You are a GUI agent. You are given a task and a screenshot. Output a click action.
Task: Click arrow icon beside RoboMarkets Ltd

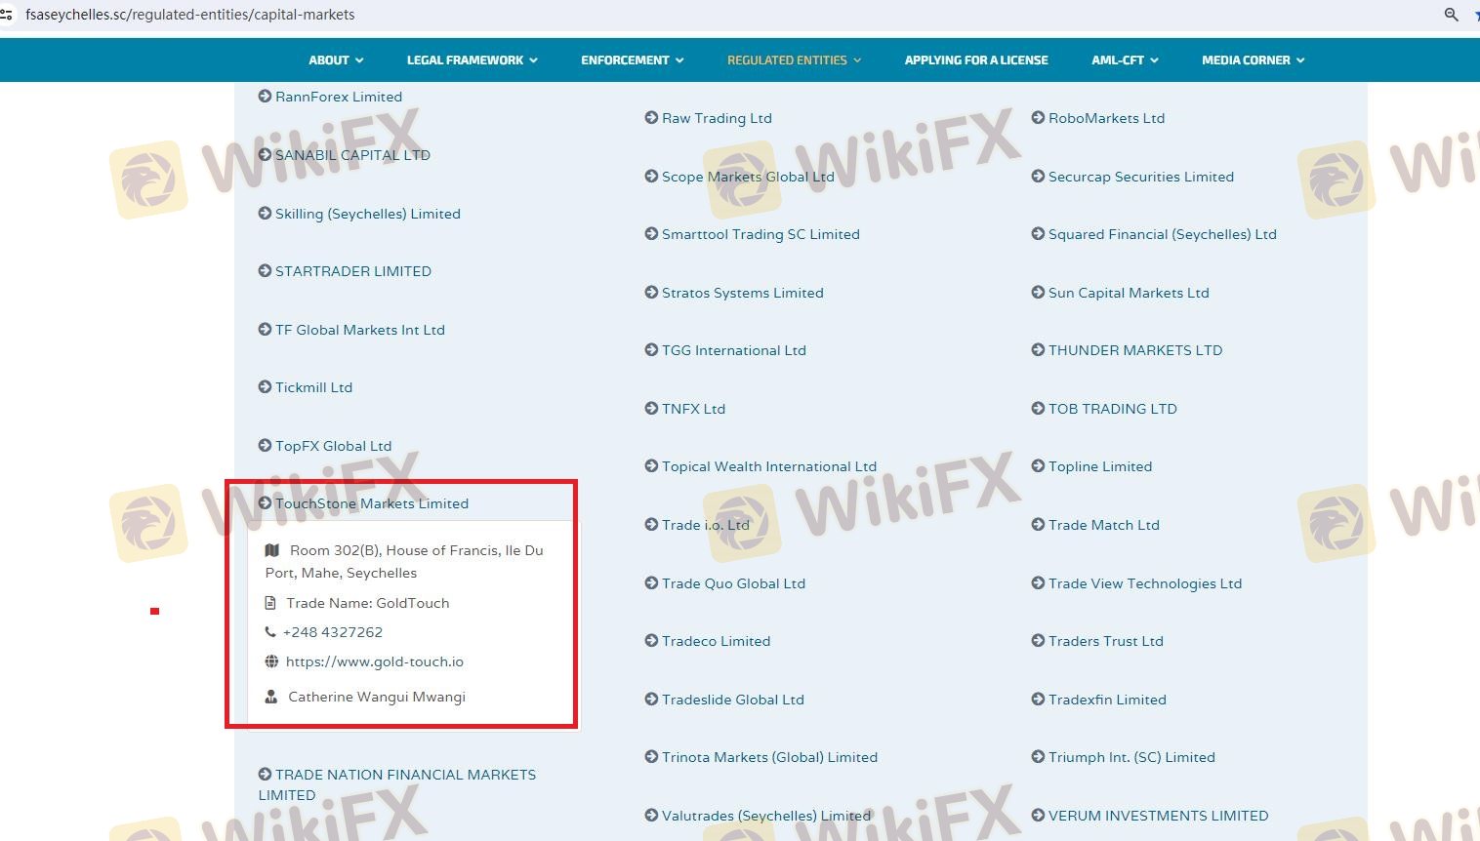tap(1038, 118)
